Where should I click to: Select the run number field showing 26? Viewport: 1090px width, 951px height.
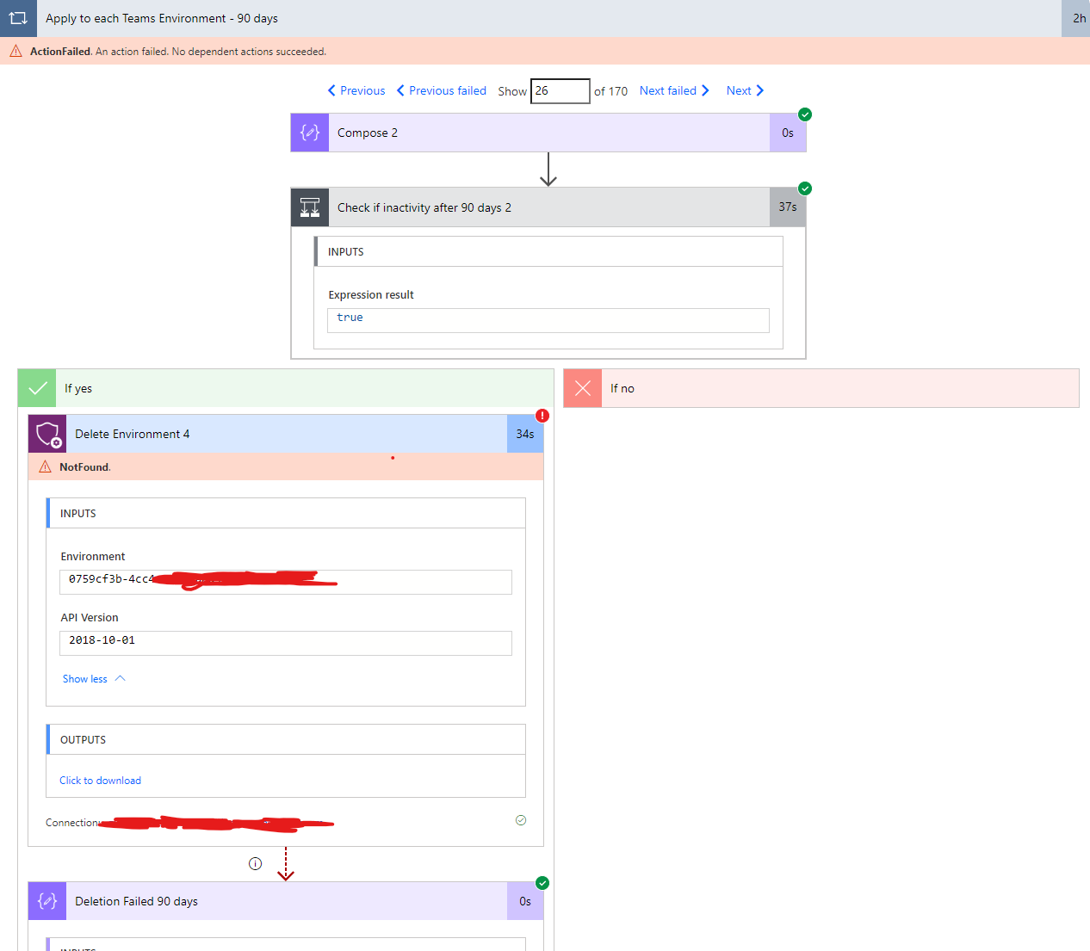560,90
